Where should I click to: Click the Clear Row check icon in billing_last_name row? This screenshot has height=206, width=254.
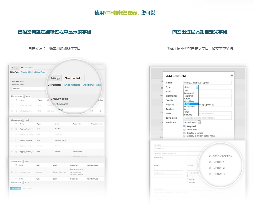(x=100, y=111)
